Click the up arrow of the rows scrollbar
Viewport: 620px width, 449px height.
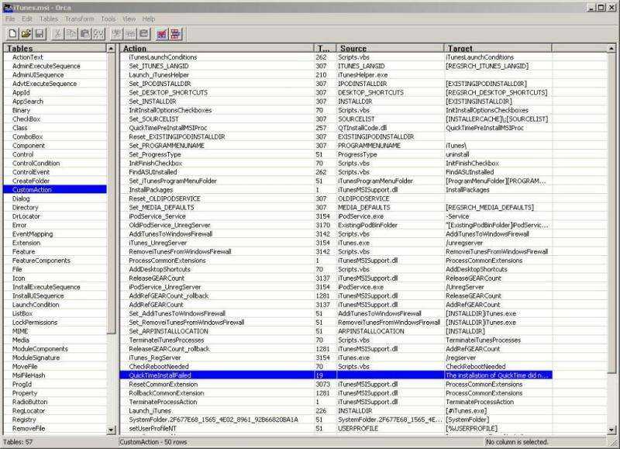611,49
